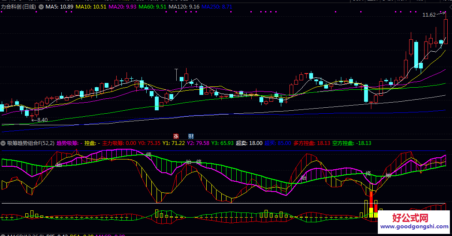Click the red 涨 event icon
The image size is (452, 236).
tap(176, 136)
